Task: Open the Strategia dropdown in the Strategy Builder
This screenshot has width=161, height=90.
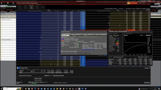Action: coord(147,68)
